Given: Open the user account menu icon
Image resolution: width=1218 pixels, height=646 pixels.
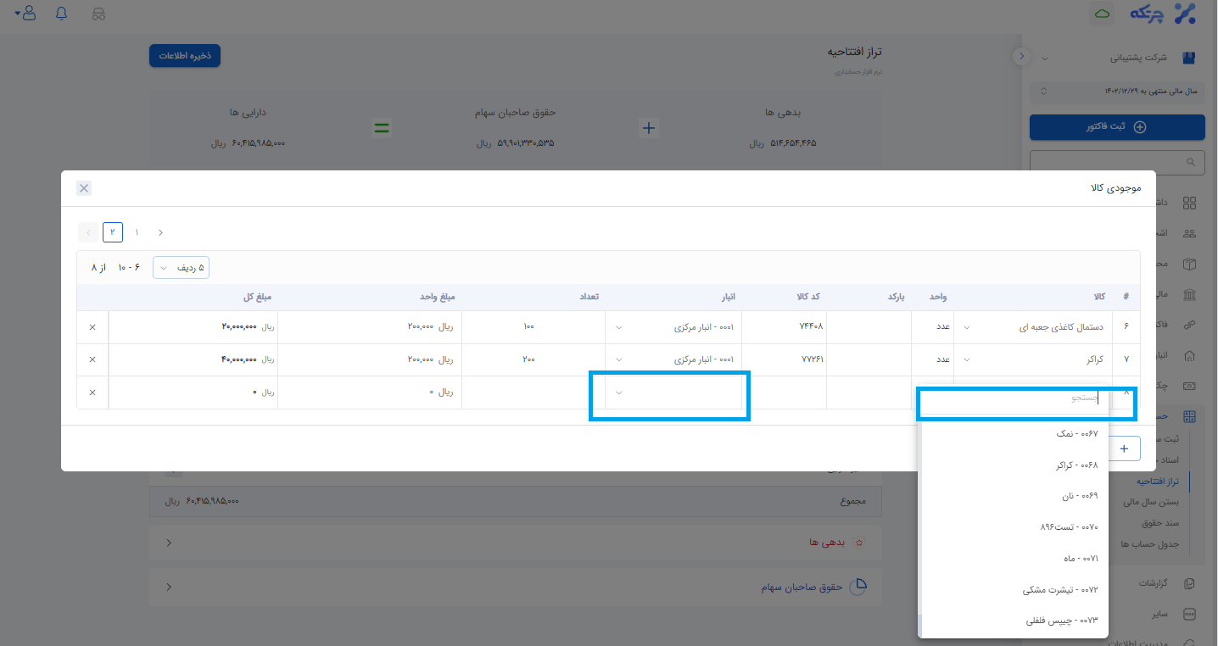Looking at the screenshot, I should point(26,14).
